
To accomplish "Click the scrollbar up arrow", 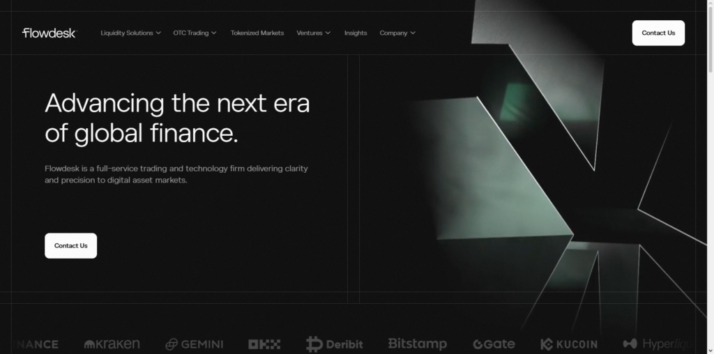I will [x=711, y=3].
